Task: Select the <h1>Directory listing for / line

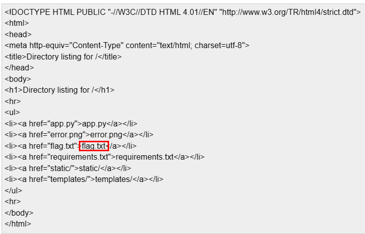Action: pyautogui.click(x=60, y=90)
